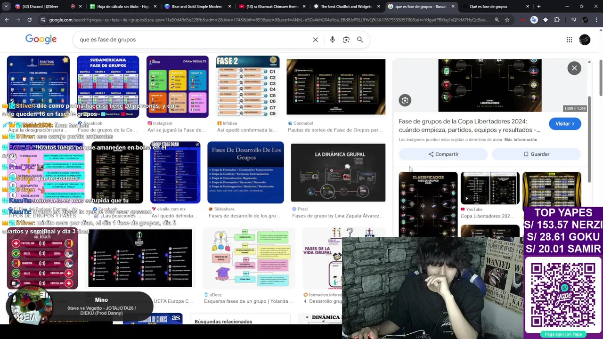Go back with the browser back arrow
The height and width of the screenshot is (339, 603).
pos(7,20)
